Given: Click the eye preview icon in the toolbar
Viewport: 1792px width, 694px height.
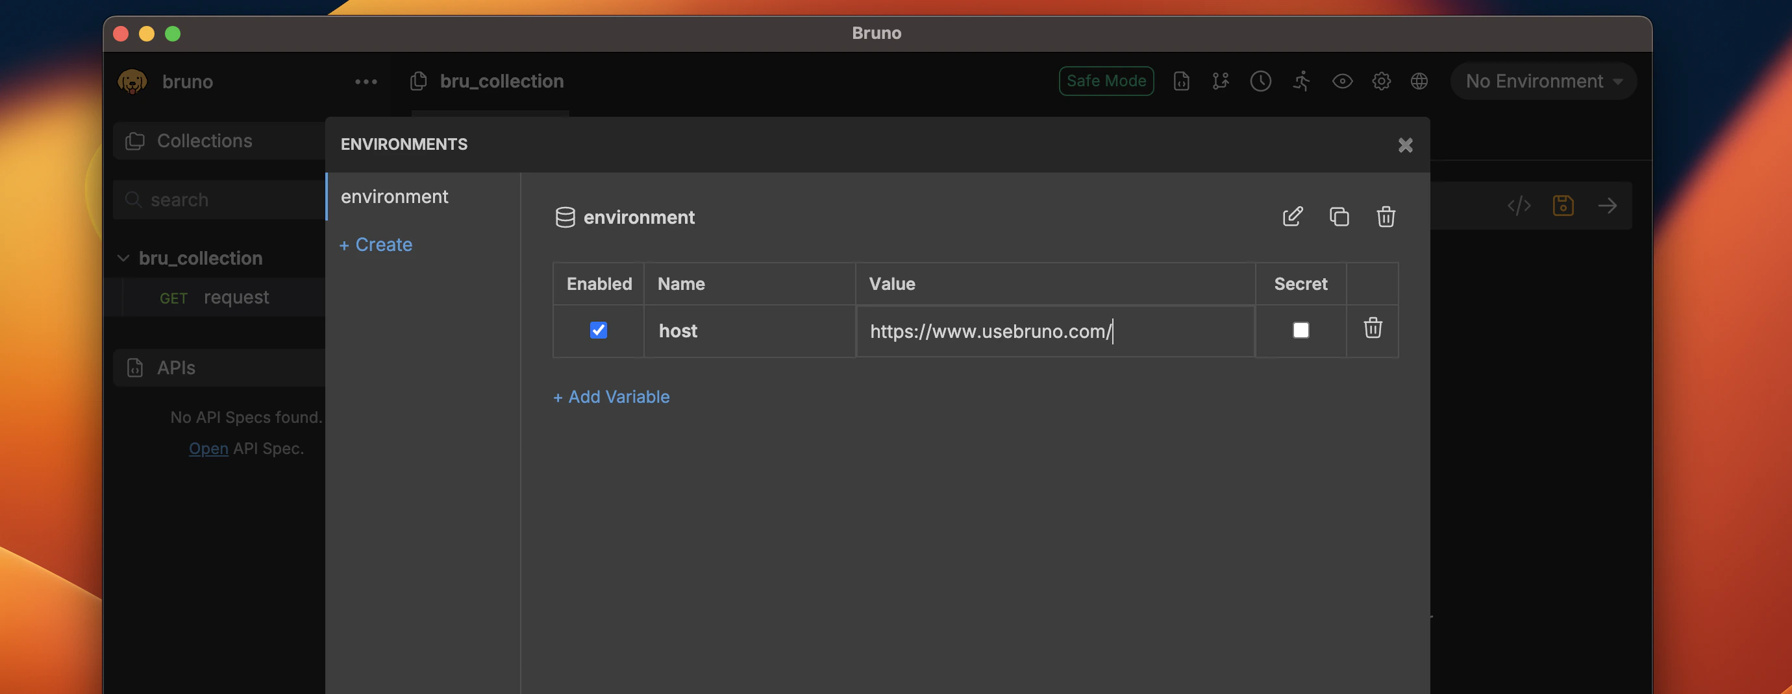Looking at the screenshot, I should [x=1342, y=81].
